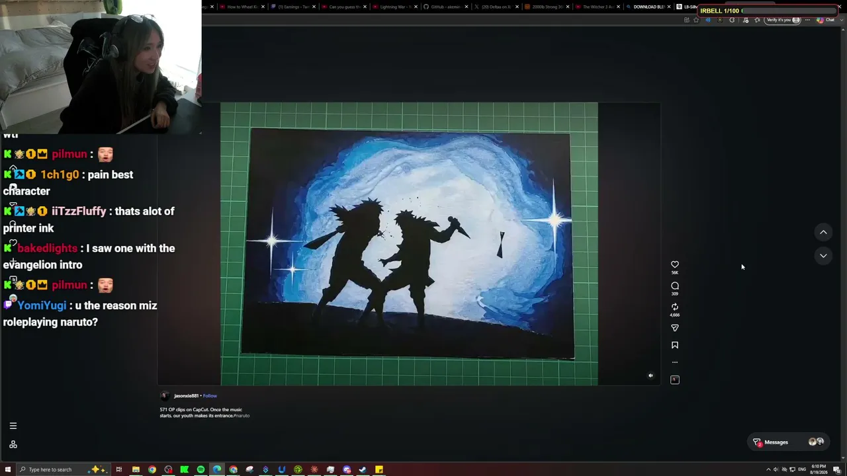Mute the reel with the speaker icon
The width and height of the screenshot is (847, 476).
(x=650, y=376)
